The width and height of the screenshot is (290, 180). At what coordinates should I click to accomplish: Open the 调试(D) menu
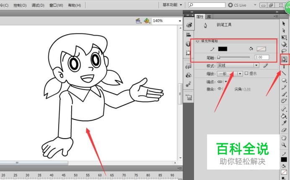click(x=38, y=5)
